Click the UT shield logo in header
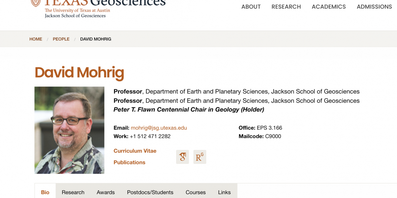397x198 pixels. 36,3
